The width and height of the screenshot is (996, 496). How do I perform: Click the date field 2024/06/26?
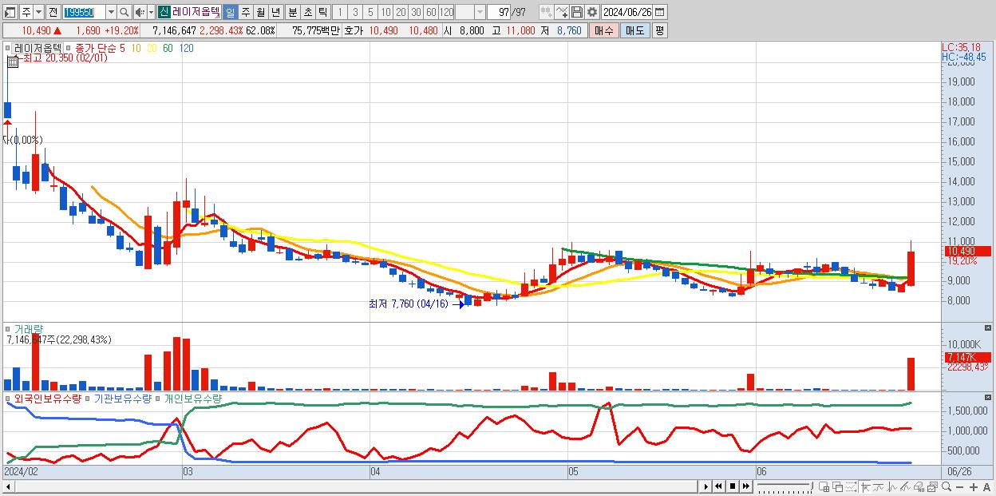(627, 12)
